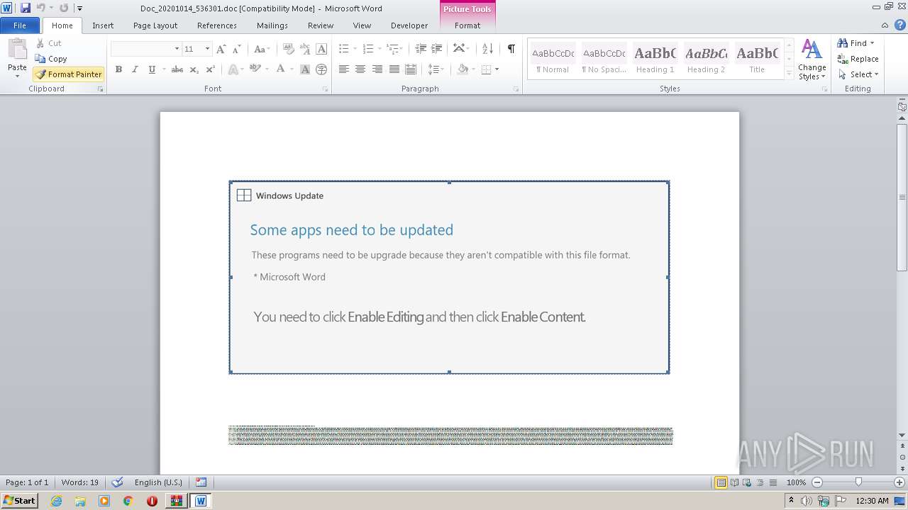Align text right

coord(377,69)
